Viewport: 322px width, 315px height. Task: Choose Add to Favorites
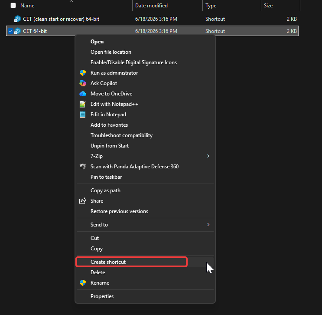109,125
